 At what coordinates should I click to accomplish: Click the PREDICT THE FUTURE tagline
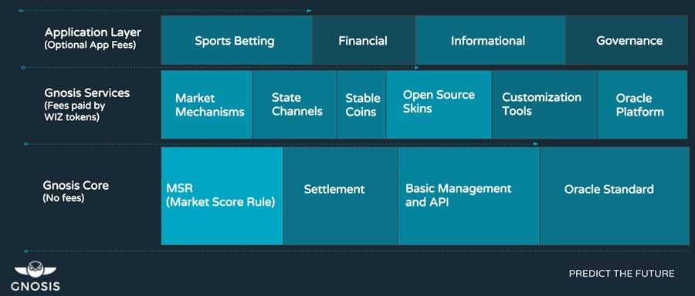point(622,274)
